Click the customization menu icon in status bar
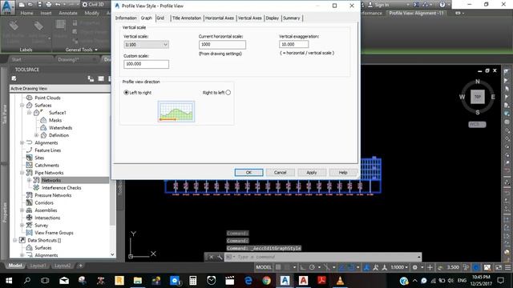This screenshot has width=513, height=288. (507, 267)
